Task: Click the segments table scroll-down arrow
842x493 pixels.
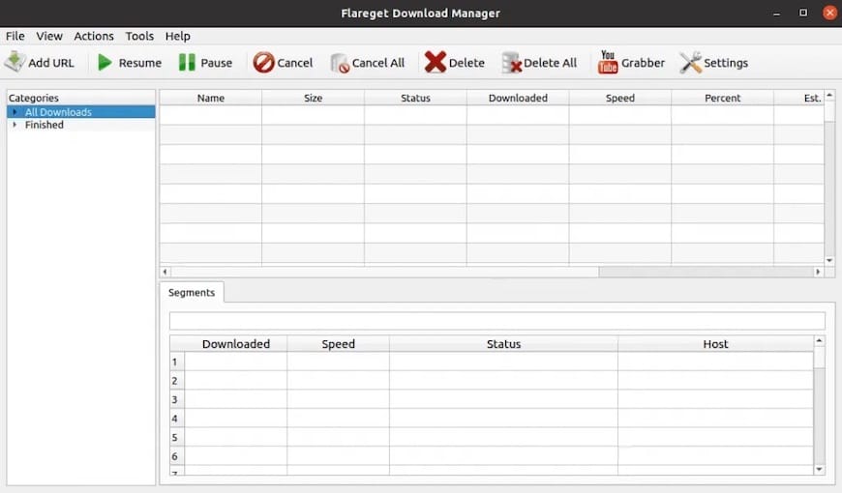Action: pos(819,469)
